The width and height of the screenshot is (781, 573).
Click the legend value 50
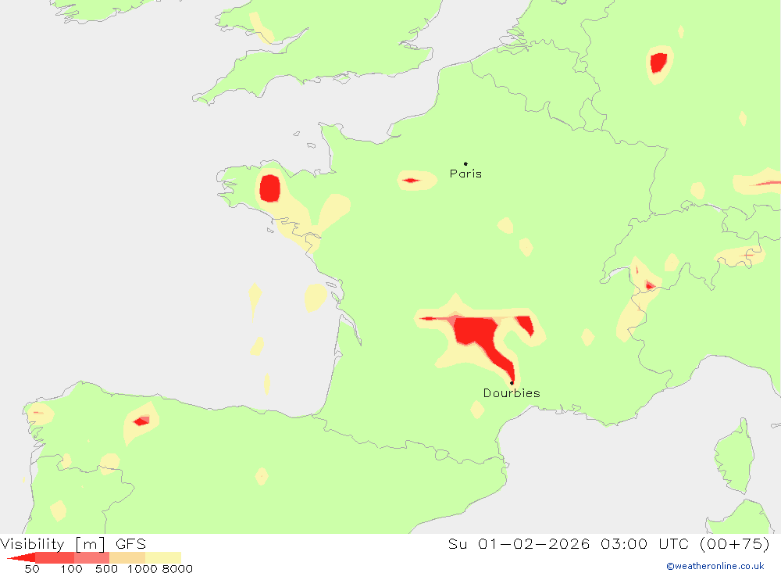click(x=32, y=569)
